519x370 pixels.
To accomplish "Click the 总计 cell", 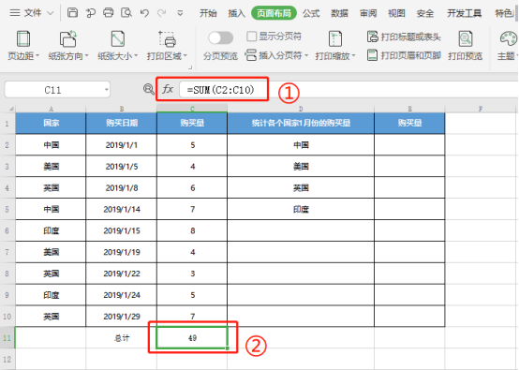I will point(122,338).
